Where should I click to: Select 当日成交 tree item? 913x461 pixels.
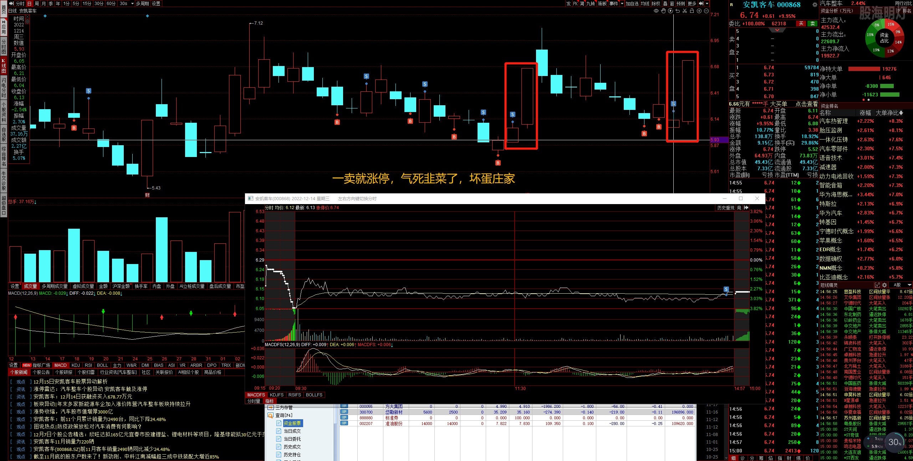[x=292, y=431]
